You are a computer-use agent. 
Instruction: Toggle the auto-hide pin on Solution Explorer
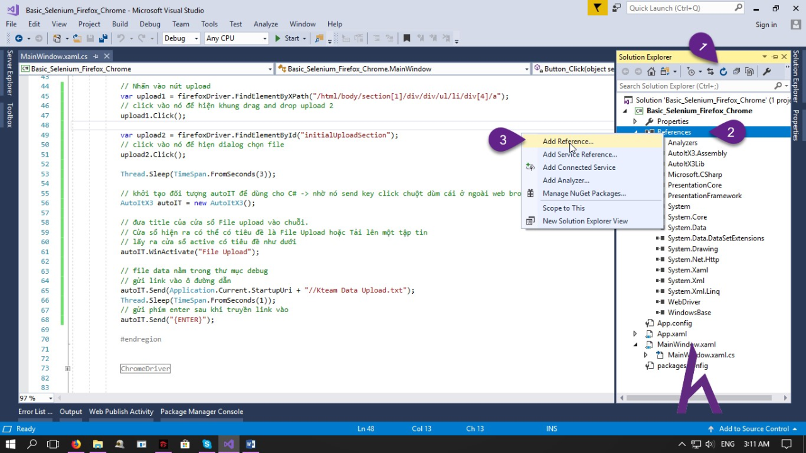775,57
